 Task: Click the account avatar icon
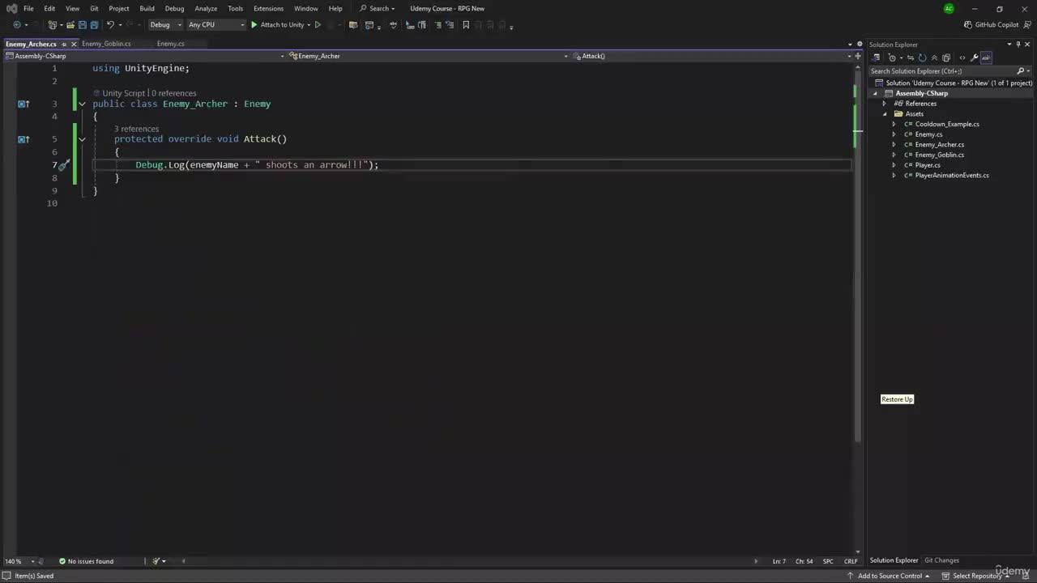coord(949,9)
